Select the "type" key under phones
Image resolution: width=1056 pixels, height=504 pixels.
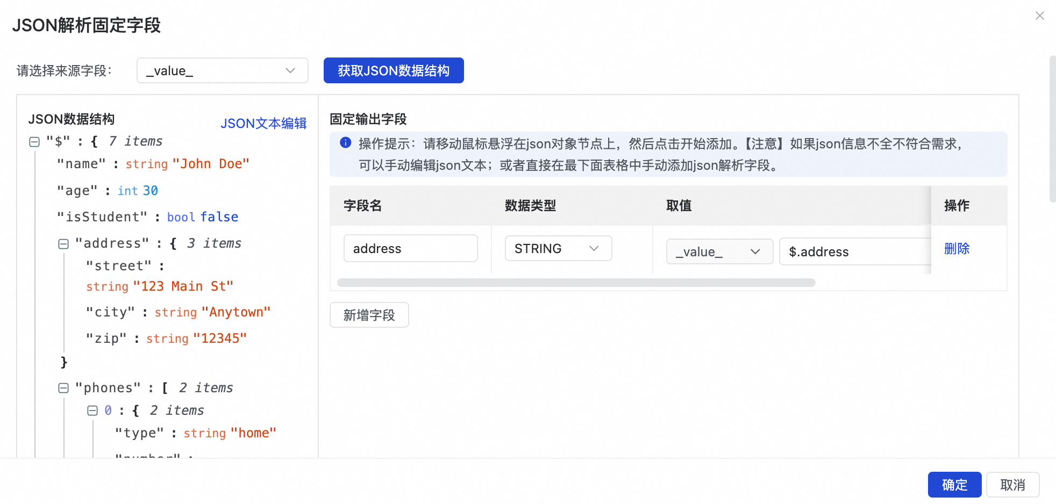[x=139, y=433]
